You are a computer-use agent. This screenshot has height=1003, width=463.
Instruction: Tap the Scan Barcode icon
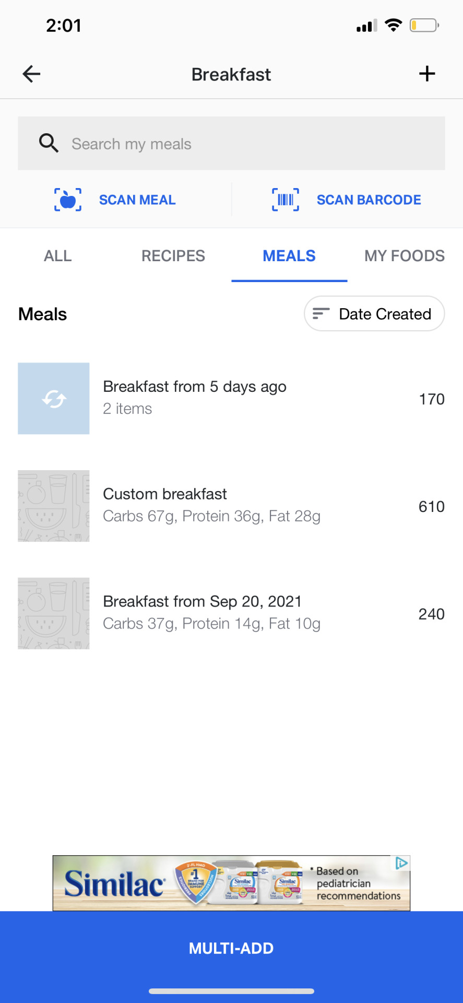286,200
